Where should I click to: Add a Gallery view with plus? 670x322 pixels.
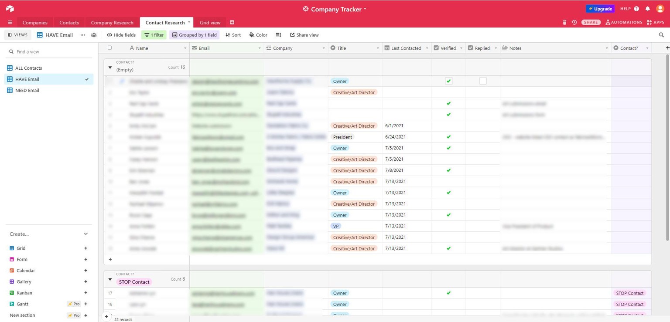(x=86, y=281)
